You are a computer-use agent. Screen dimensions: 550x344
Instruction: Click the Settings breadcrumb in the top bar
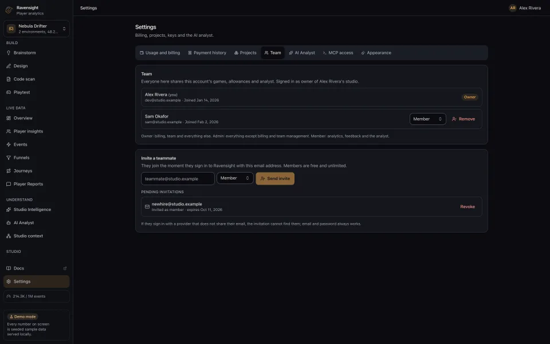pos(88,7)
